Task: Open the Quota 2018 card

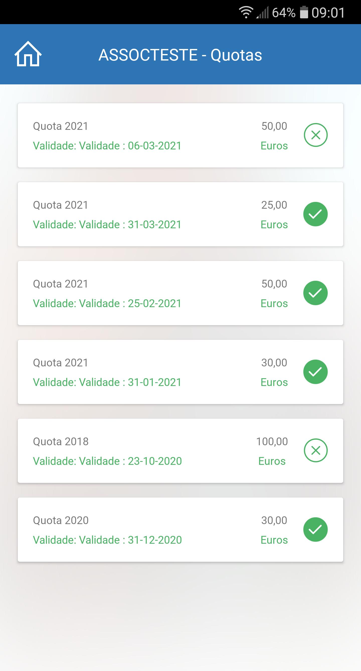Action: (180, 451)
